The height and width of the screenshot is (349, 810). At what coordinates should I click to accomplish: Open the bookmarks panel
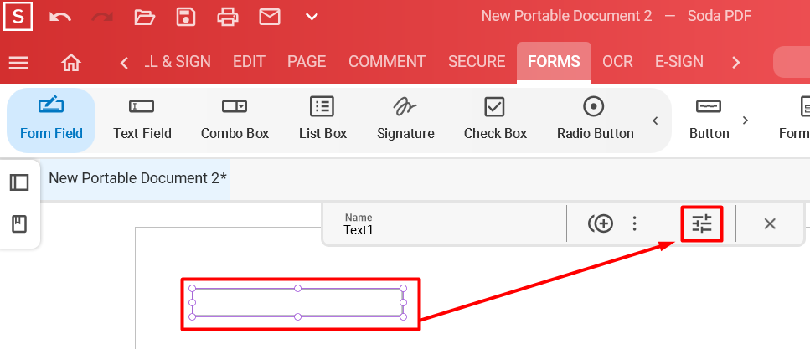coord(19,224)
